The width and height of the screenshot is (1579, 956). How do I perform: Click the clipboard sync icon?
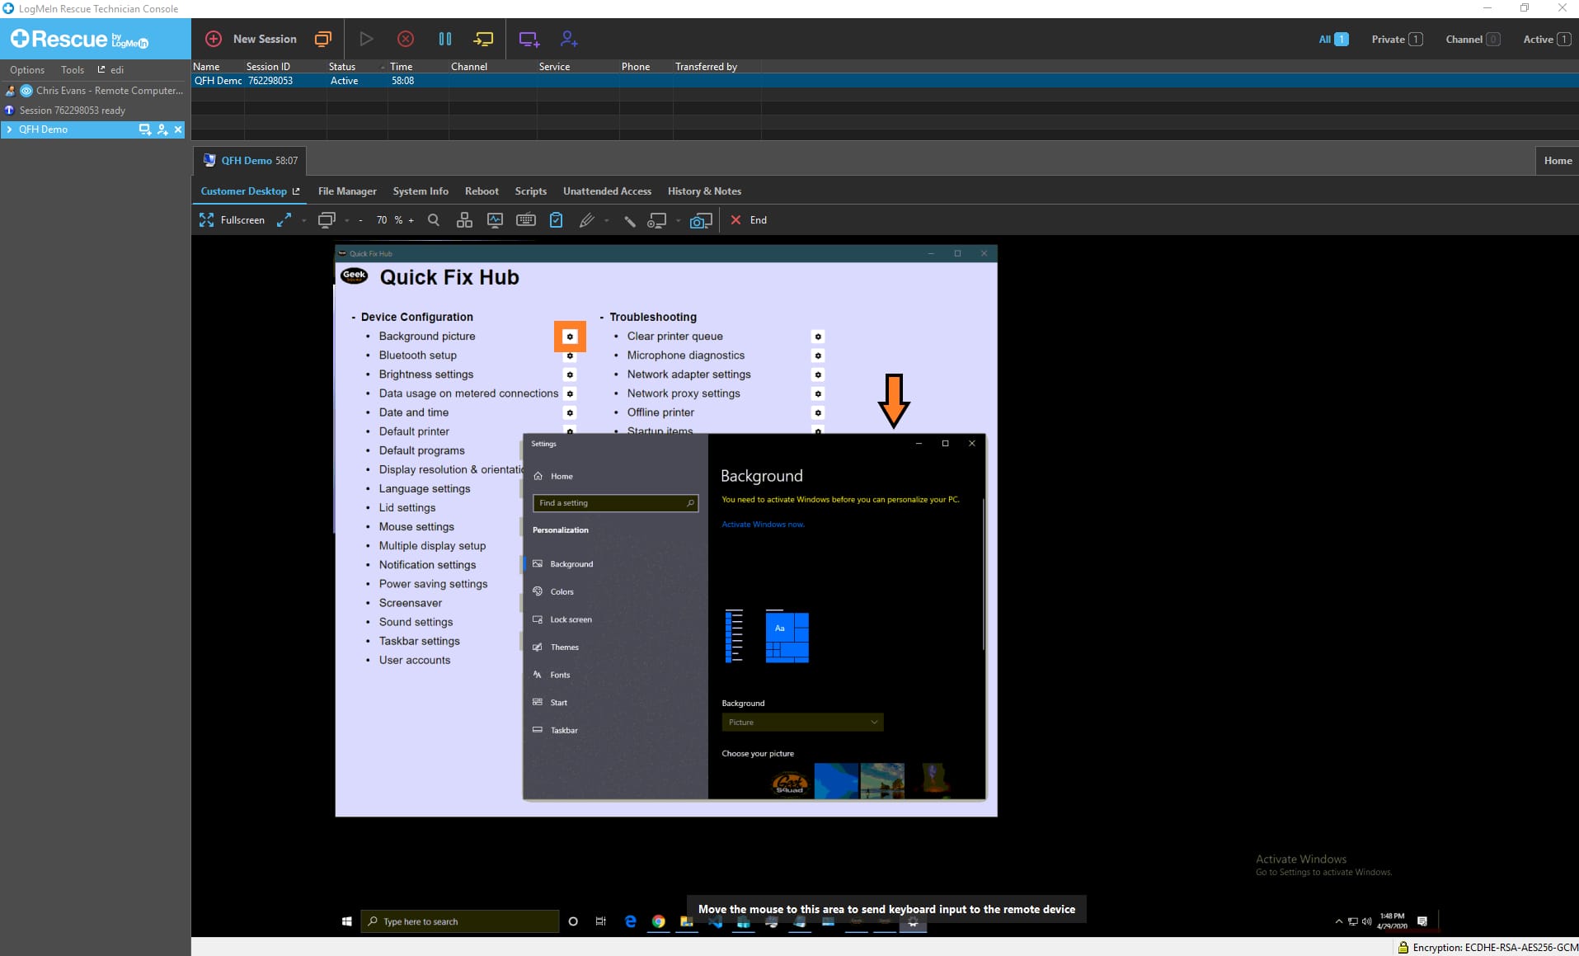pyautogui.click(x=556, y=220)
